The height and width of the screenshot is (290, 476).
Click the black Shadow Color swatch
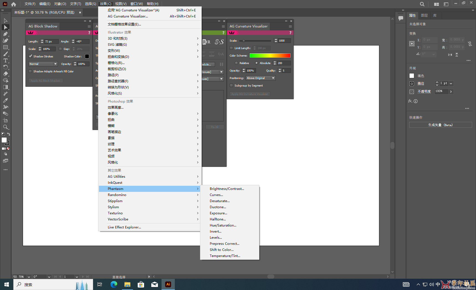[x=87, y=56]
